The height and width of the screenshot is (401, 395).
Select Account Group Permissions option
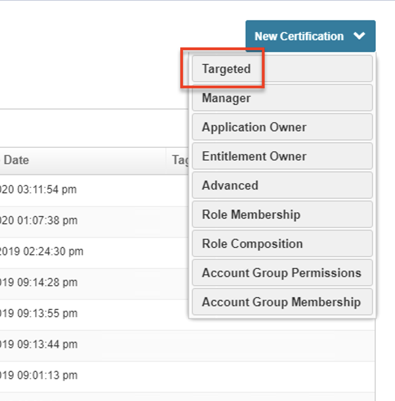282,273
